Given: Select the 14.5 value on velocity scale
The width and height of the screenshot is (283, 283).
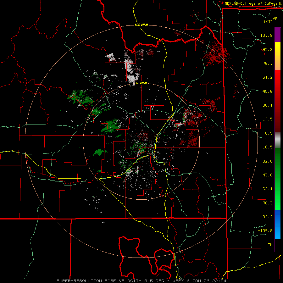Looking at the screenshot, I should [x=268, y=119].
